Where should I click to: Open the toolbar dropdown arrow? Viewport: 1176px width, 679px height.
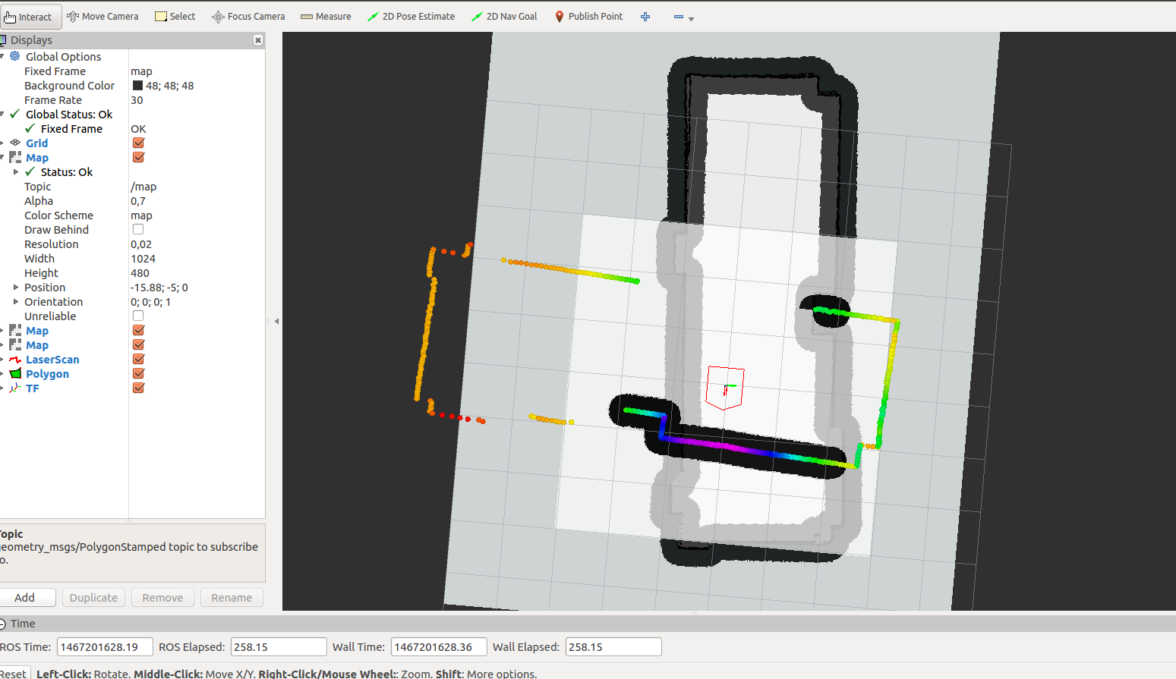(x=691, y=19)
